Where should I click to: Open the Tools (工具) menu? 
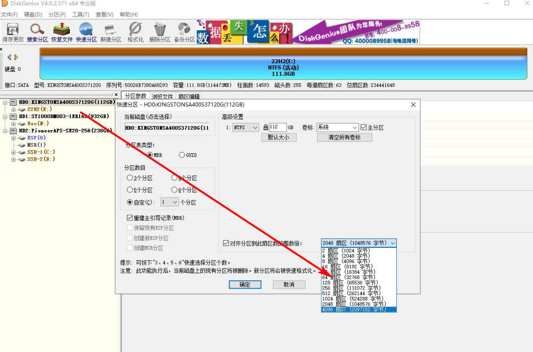click(81, 15)
